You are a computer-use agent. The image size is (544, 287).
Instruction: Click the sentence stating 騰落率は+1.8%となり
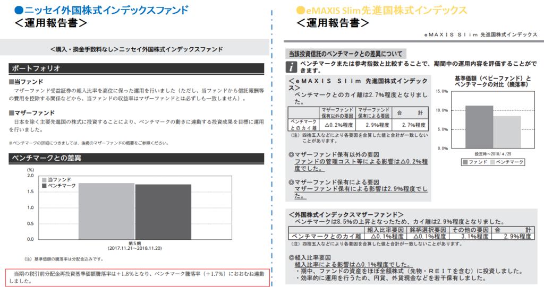137,277
